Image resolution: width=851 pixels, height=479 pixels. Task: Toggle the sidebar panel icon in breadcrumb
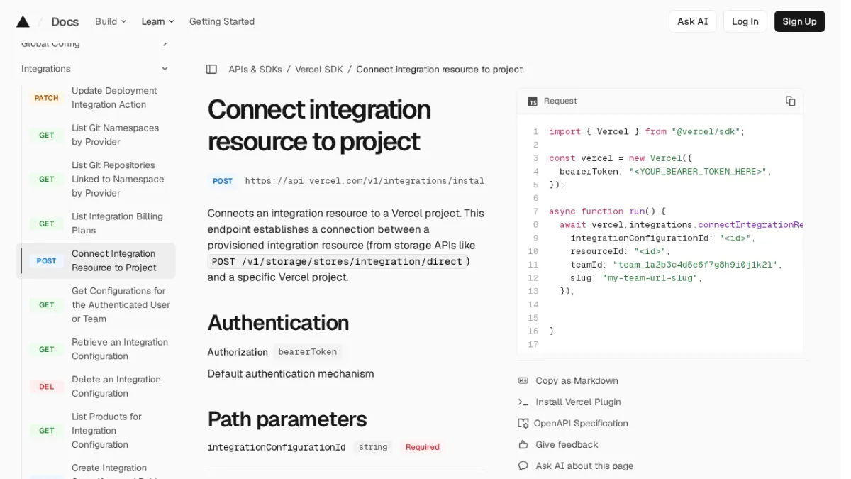[x=211, y=70]
